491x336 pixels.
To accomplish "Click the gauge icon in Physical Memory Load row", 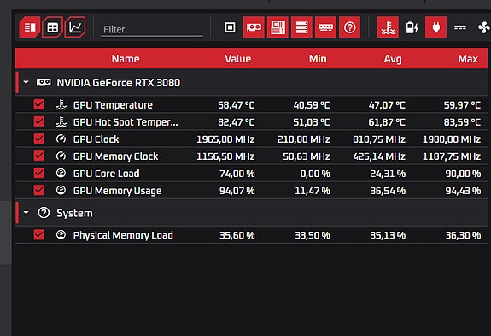I will [x=61, y=234].
